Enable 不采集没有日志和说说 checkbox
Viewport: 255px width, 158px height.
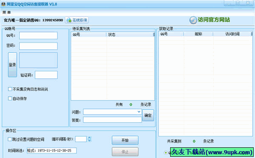coord(10,89)
